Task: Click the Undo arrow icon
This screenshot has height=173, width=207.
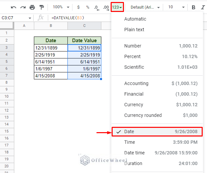Action: tap(14, 7)
